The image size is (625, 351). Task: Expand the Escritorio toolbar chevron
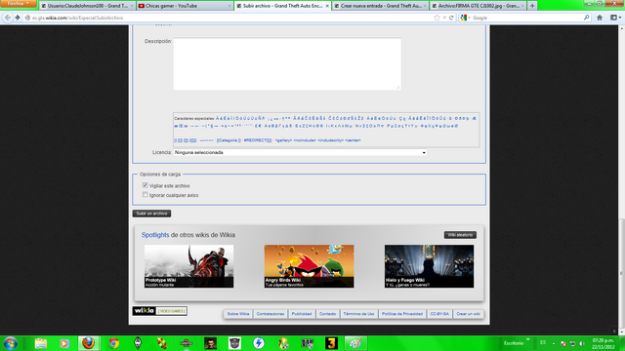pyautogui.click(x=527, y=340)
